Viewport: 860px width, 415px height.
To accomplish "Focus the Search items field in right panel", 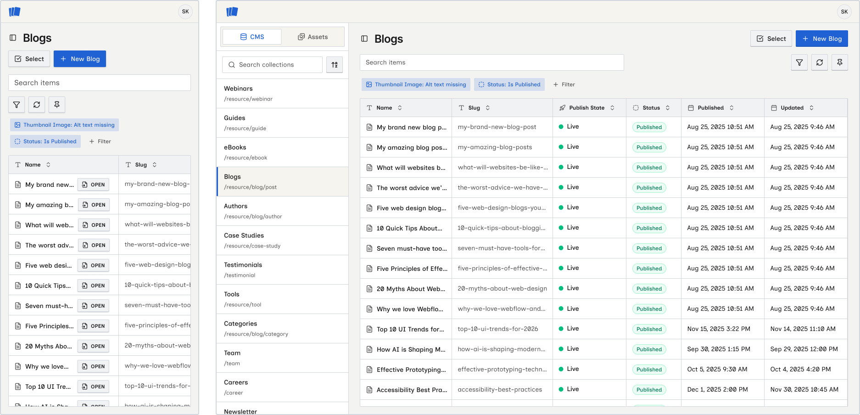I will click(x=492, y=62).
